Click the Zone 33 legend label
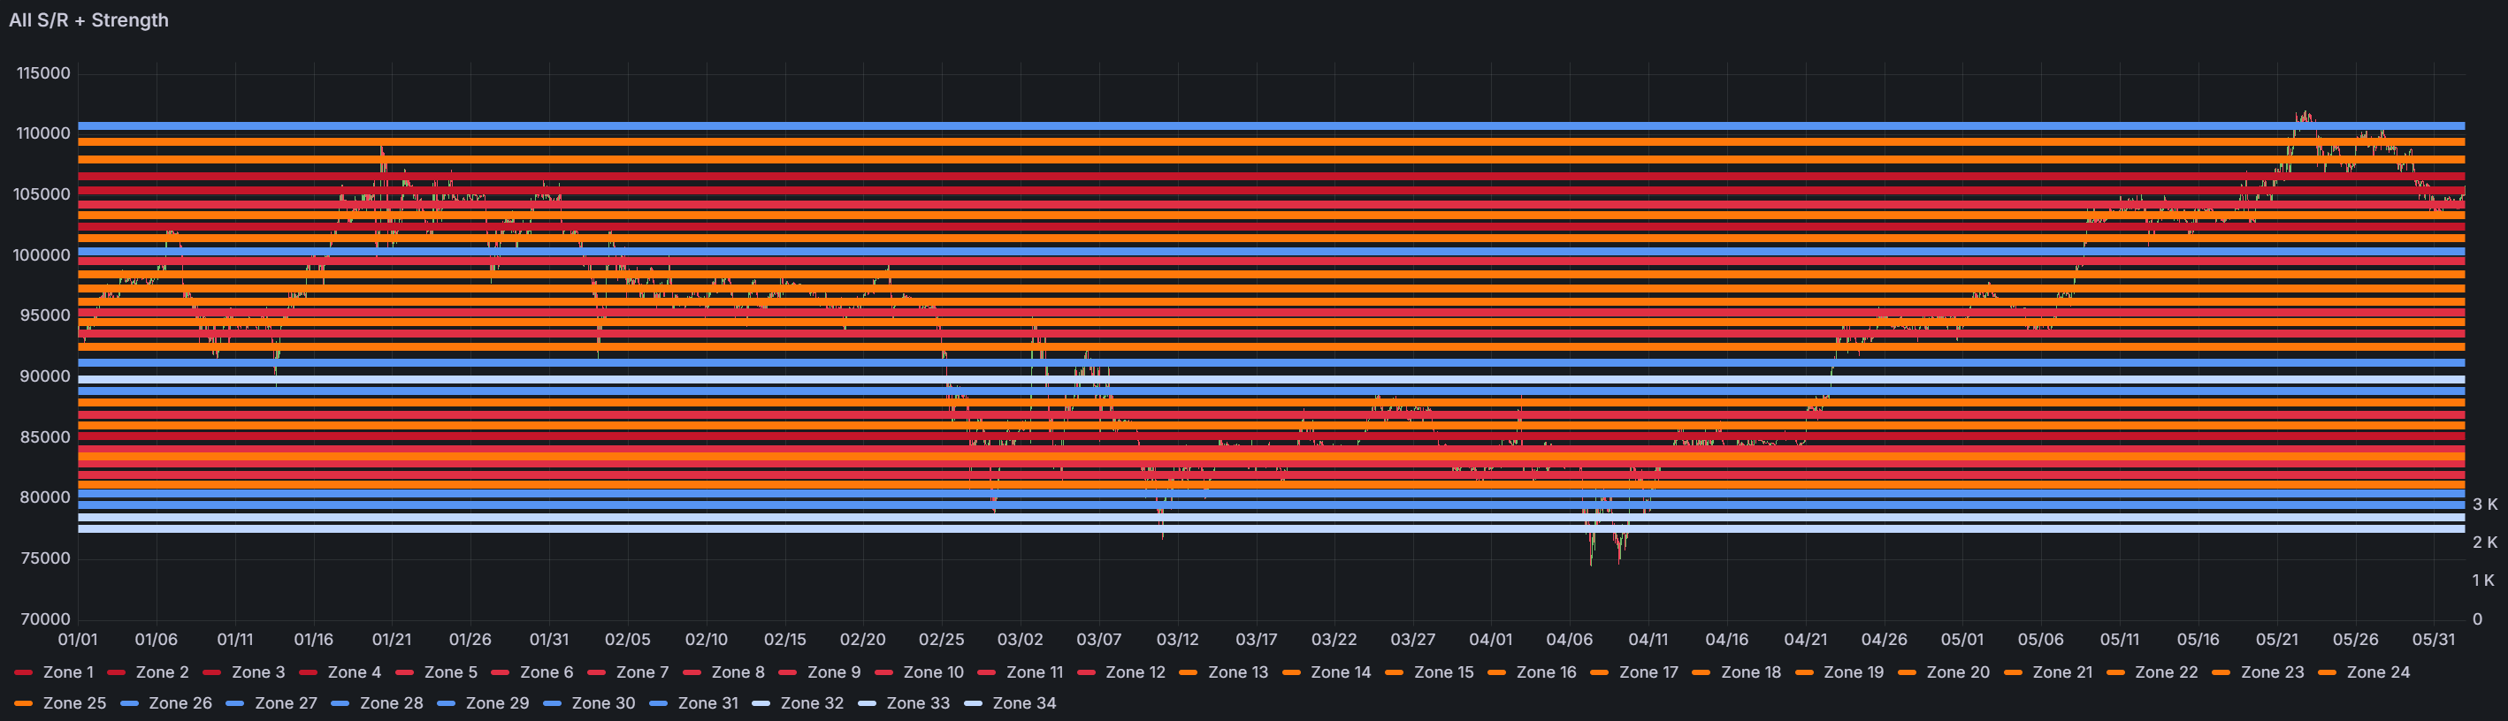Image resolution: width=2508 pixels, height=721 pixels. coord(918,703)
